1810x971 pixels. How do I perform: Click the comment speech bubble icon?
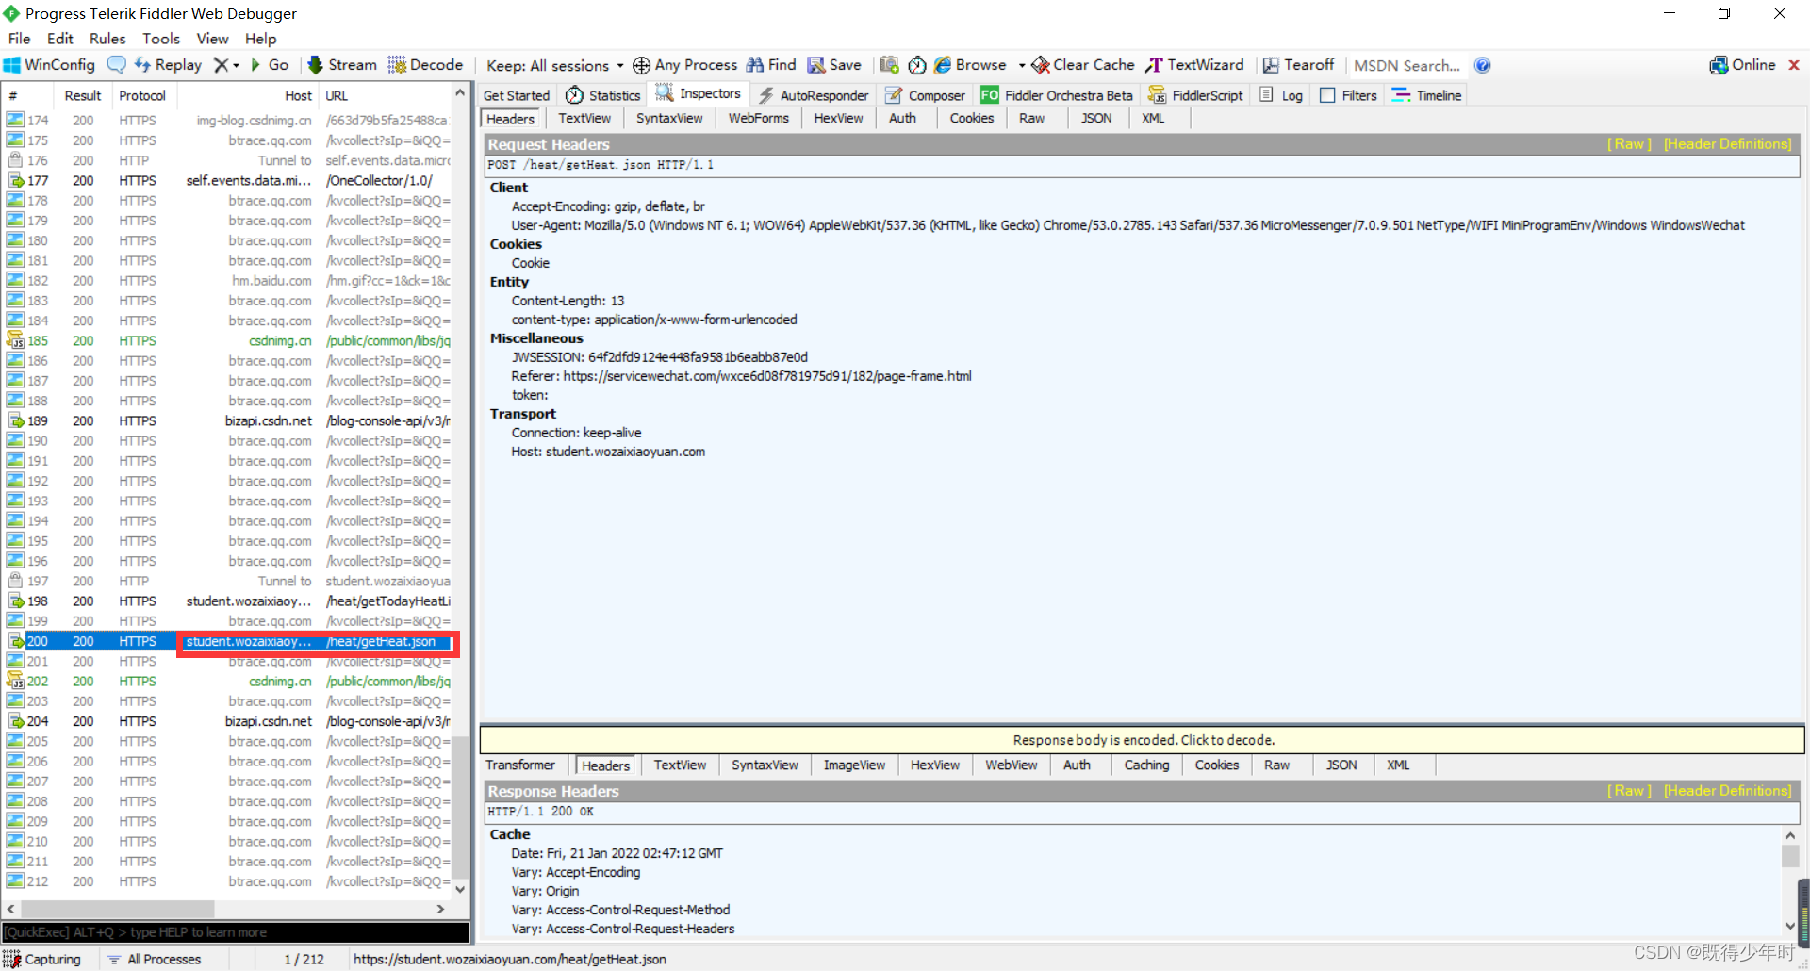pos(117,65)
